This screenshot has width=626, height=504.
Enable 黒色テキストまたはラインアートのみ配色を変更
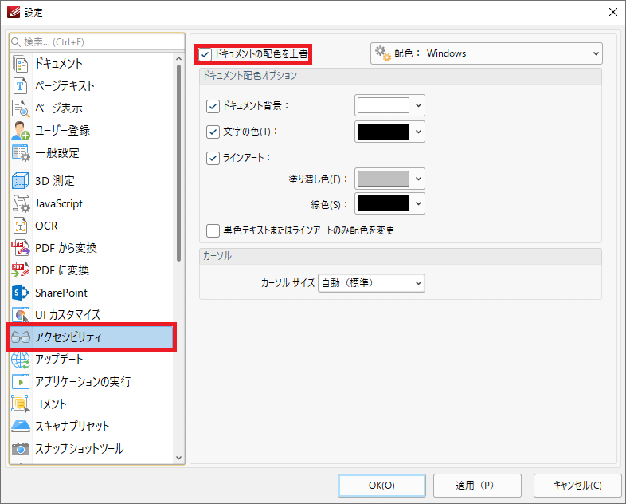point(213,230)
